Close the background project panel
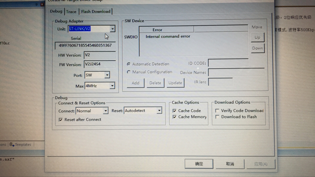Screen dimensions: 315x177 (x=42, y=4)
